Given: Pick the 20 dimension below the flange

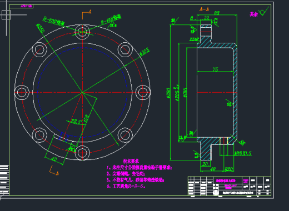Looking at the screenshot, I should pyautogui.click(x=205, y=164).
